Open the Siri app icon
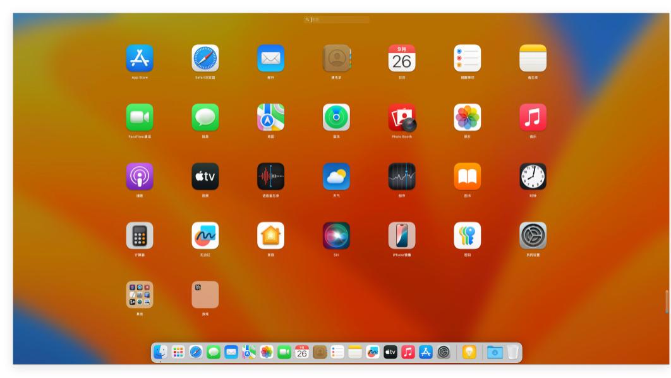 (336, 235)
